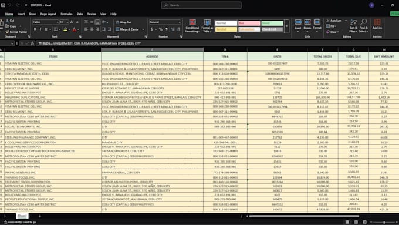Image resolution: width=399 pixels, height=225 pixels.
Task: Click in the title bar Search box
Action: tap(201, 5)
